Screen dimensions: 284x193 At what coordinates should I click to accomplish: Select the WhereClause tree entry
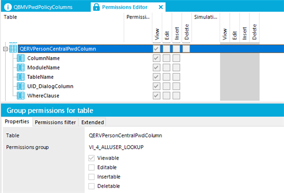tap(43, 96)
